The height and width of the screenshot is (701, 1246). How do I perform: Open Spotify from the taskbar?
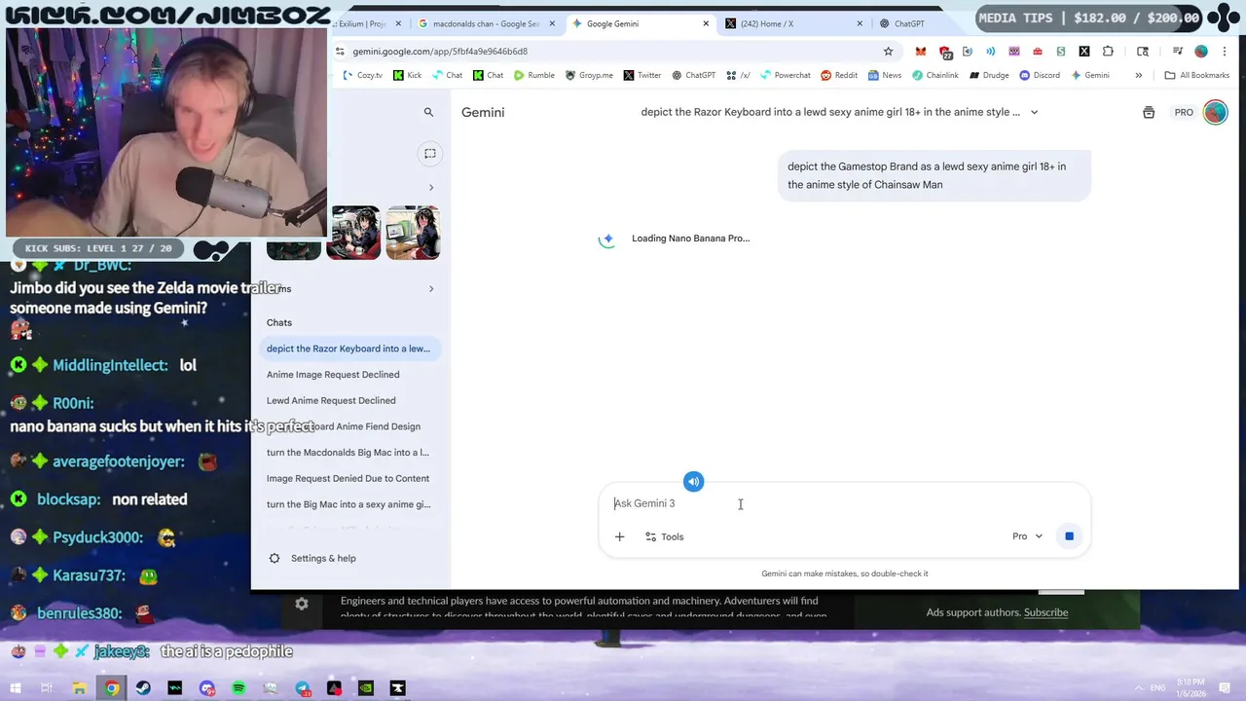click(x=238, y=688)
